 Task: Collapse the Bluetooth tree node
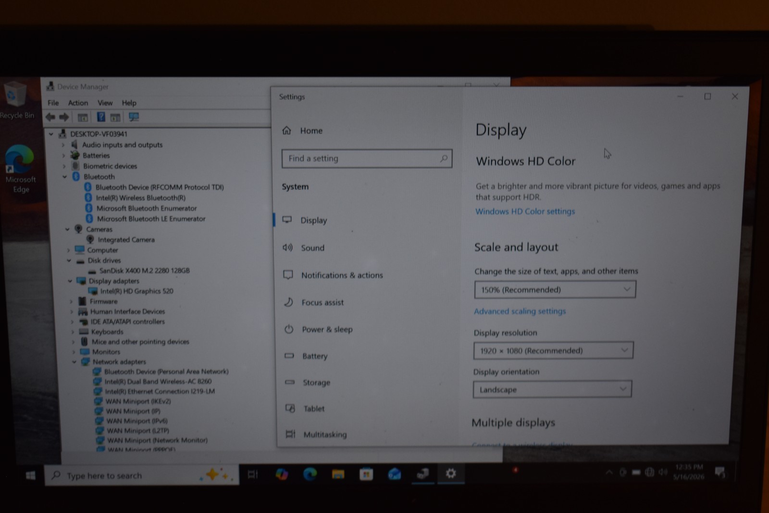[x=64, y=177]
